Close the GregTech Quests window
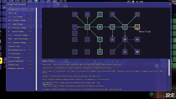The image size is (176, 99). pos(170,4)
